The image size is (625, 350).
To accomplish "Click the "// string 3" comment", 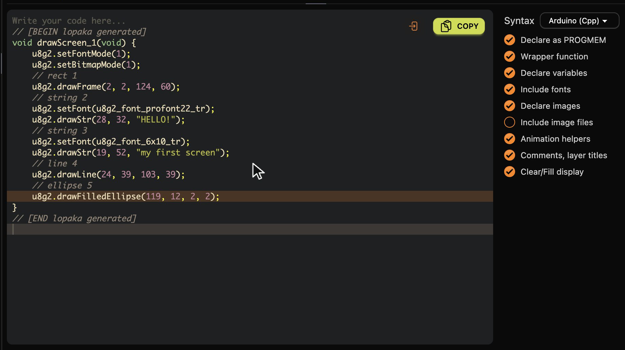I will pyautogui.click(x=59, y=130).
